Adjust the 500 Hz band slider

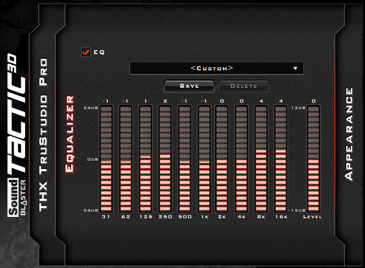click(185, 159)
